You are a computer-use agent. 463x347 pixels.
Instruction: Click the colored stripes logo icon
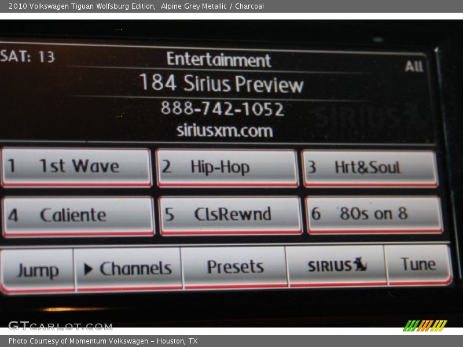coord(425,326)
